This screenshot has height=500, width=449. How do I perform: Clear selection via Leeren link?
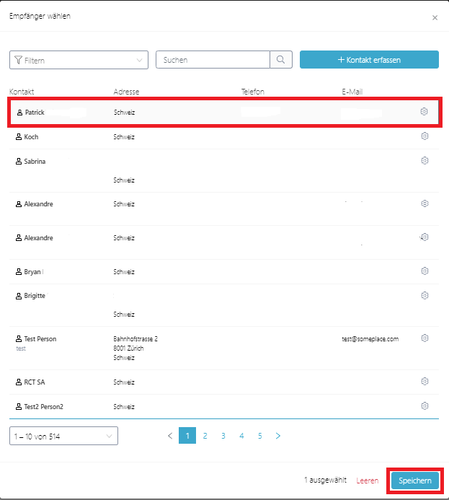coord(367,481)
